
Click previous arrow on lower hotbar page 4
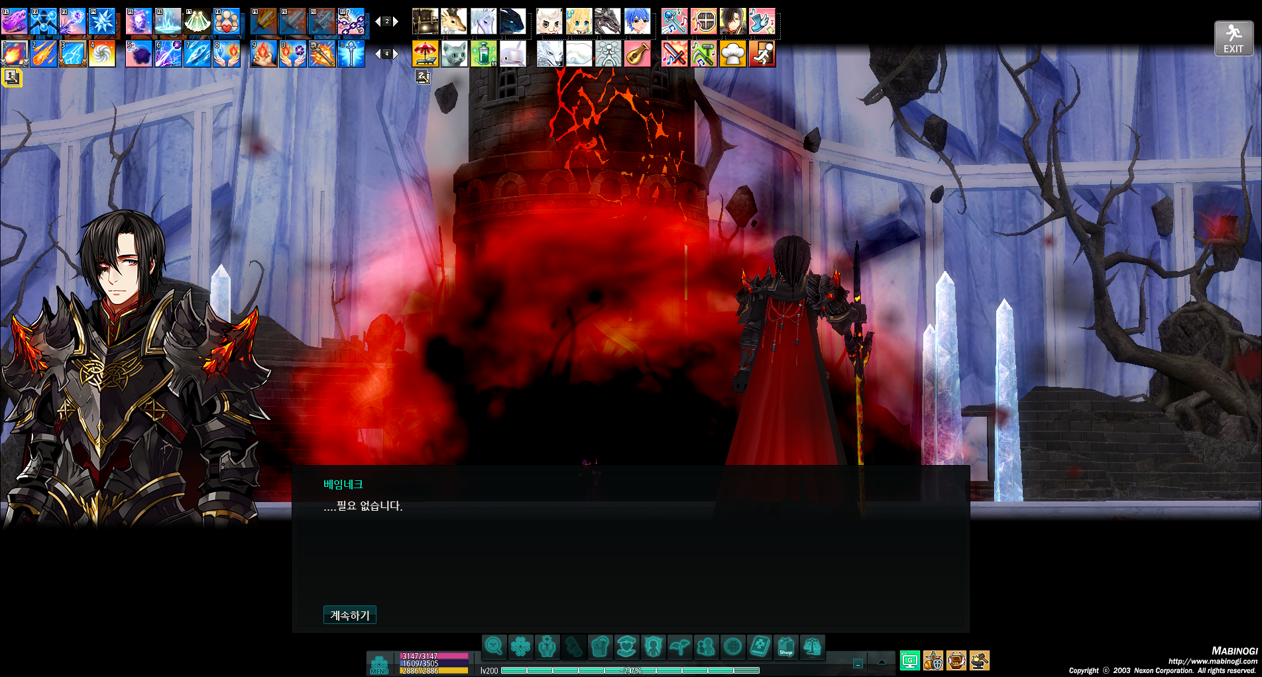[x=378, y=54]
